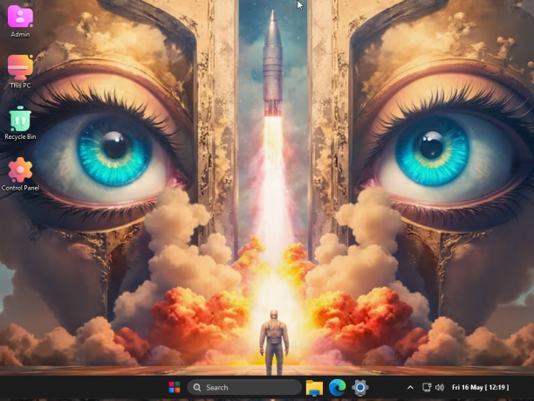Open the volume speaker tray icon
534x401 pixels.
(x=440, y=387)
